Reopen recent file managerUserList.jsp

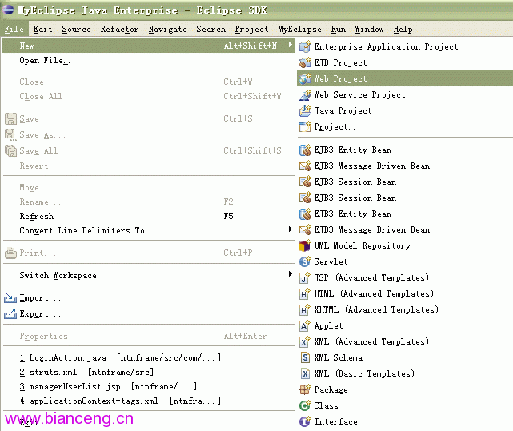tap(149, 386)
